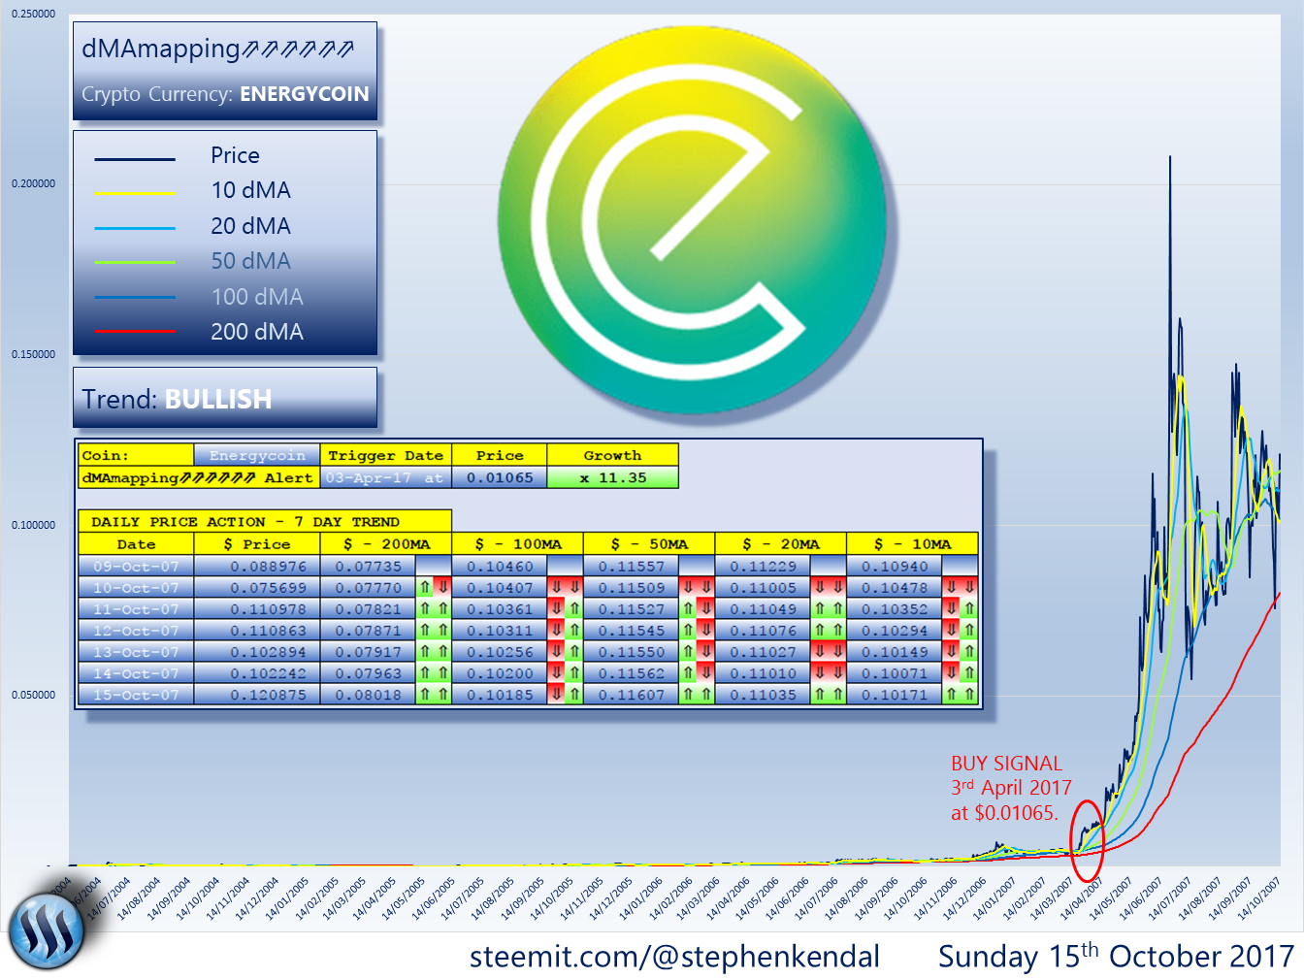Click the trigger price value 0.01065
Image resolution: width=1304 pixels, height=978 pixels.
point(500,477)
